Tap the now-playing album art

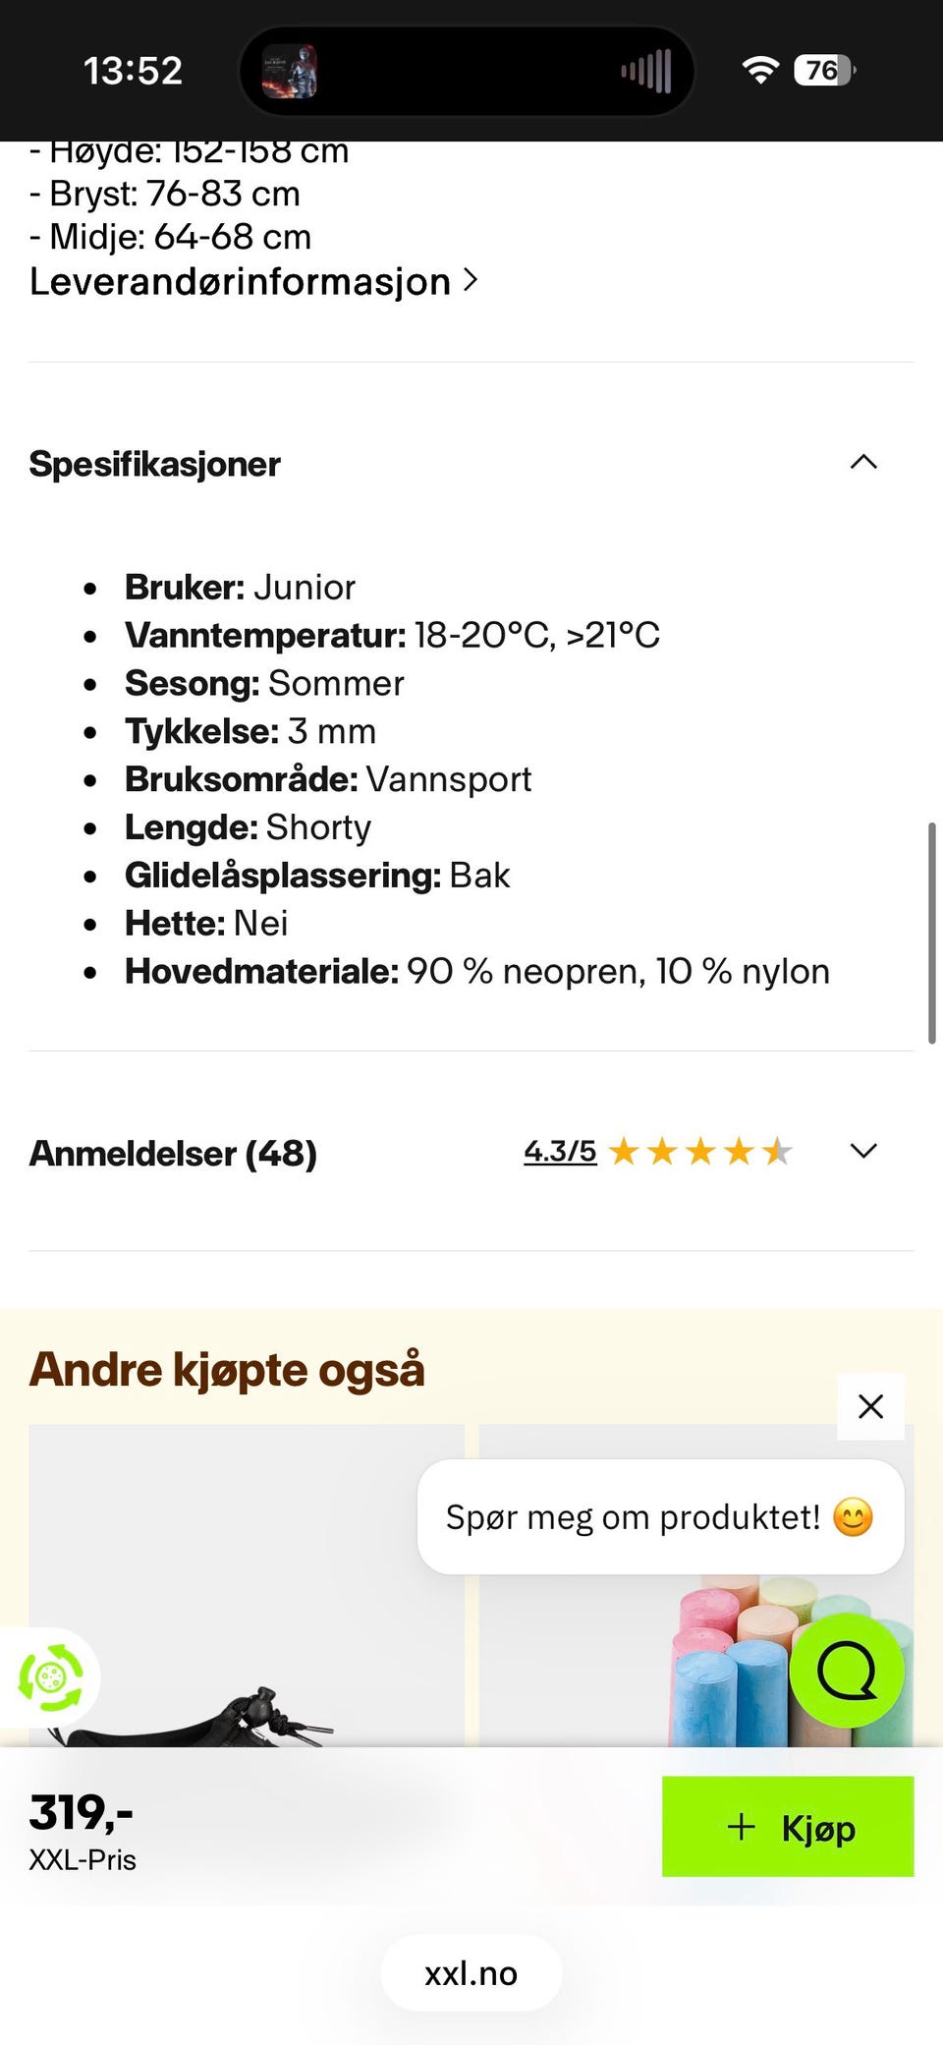(x=290, y=72)
